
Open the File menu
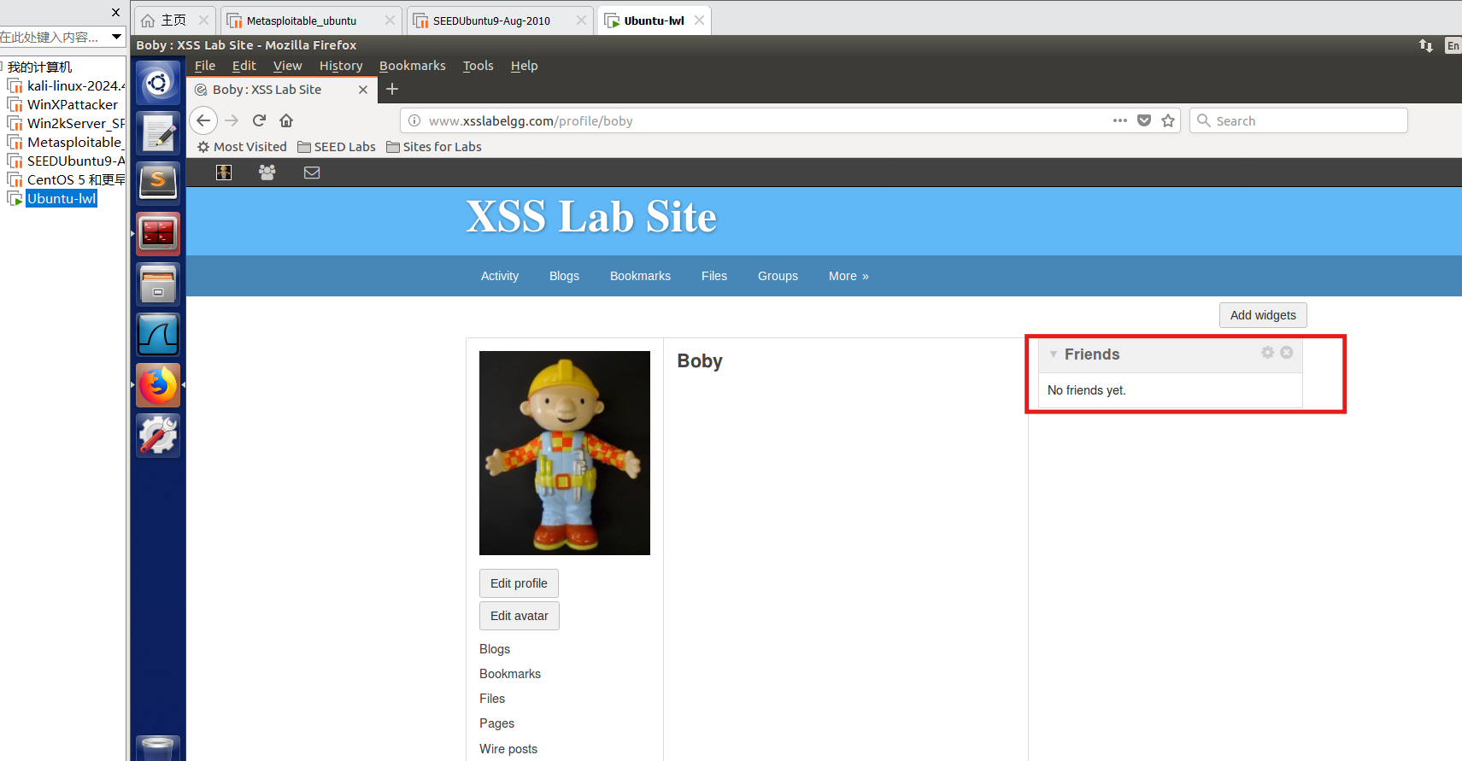pos(205,66)
